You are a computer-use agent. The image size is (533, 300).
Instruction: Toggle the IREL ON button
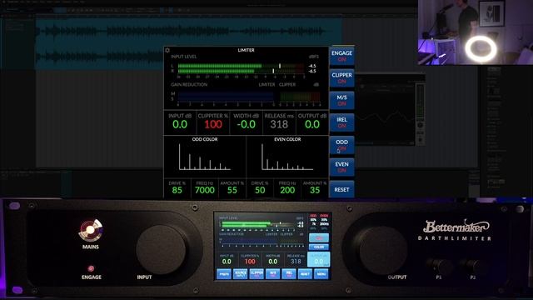tap(341, 122)
